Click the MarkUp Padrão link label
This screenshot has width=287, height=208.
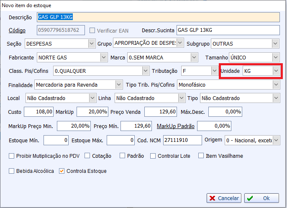(x=176, y=126)
